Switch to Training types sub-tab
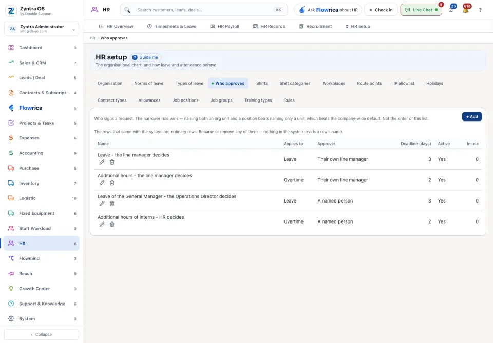This screenshot has width=493, height=343. 258,100
